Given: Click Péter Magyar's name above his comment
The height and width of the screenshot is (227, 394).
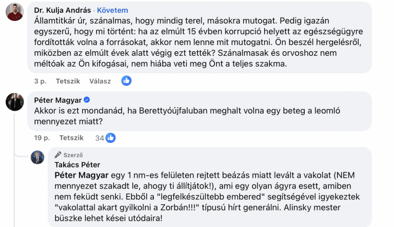Looking at the screenshot, I should [x=57, y=99].
